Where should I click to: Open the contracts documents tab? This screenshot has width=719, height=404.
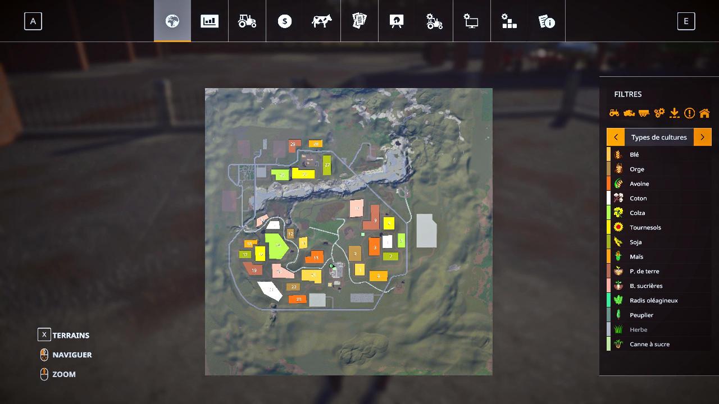(359, 21)
